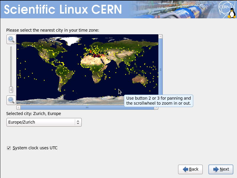Click the 'Please select the nearest city' label
This screenshot has height=178, width=237.
[53, 30]
